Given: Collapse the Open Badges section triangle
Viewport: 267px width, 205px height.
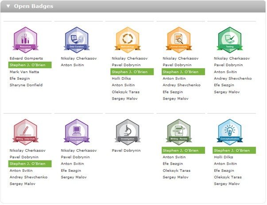Looking at the screenshot, I should [8, 7].
